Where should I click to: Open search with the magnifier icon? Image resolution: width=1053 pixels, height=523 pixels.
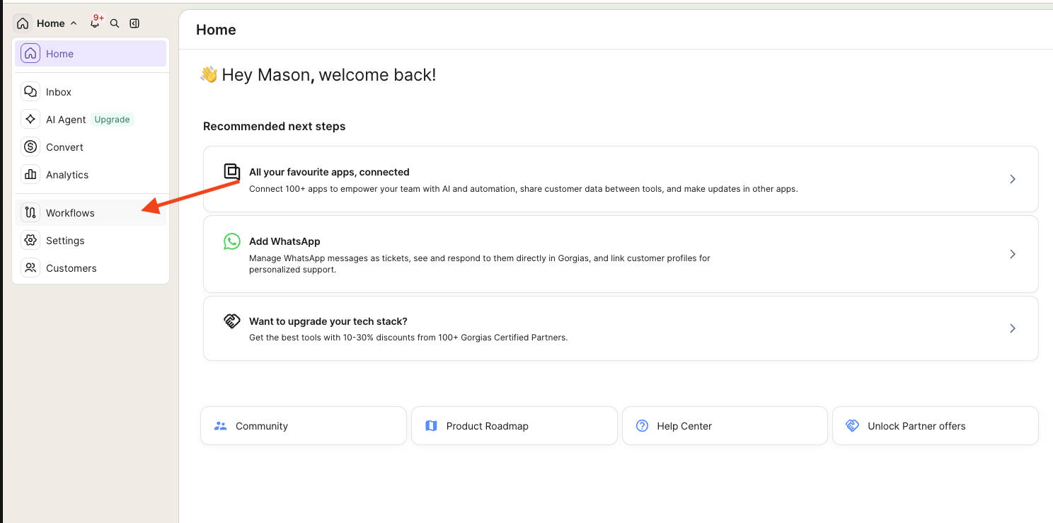click(x=115, y=23)
